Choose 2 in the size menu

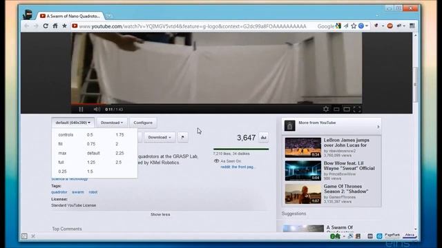[x=117, y=144]
